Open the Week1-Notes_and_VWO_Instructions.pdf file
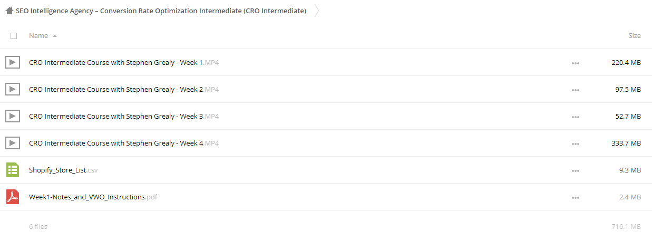652x240 pixels. 93,197
